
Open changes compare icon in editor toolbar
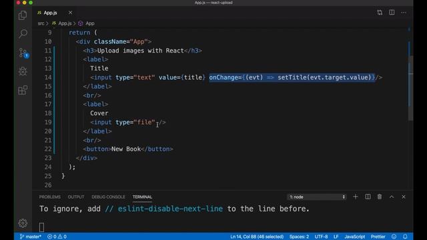coord(380,13)
